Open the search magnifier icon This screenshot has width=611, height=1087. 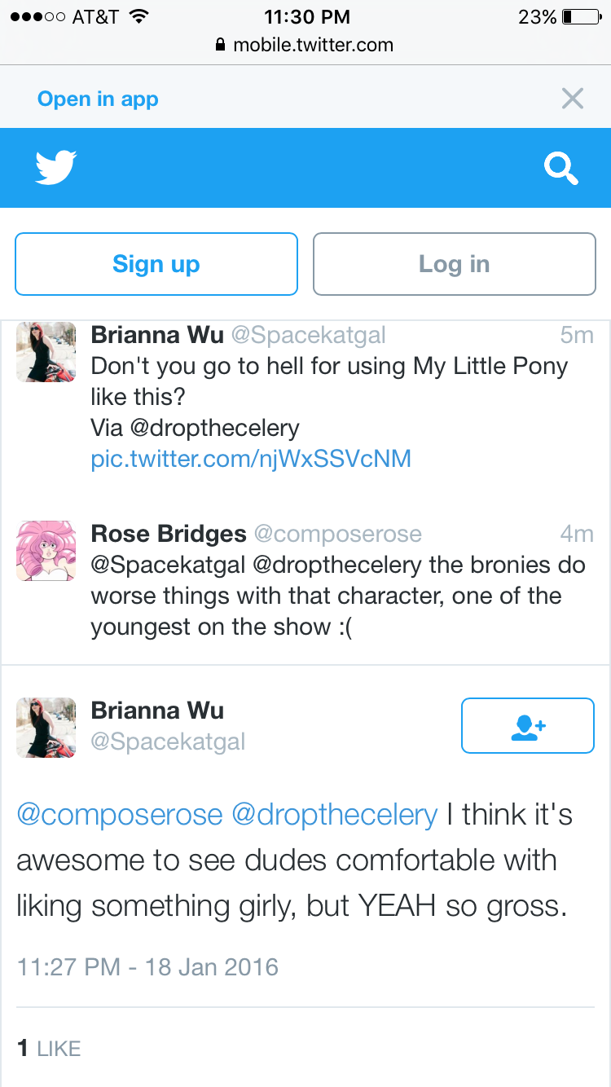pyautogui.click(x=561, y=169)
